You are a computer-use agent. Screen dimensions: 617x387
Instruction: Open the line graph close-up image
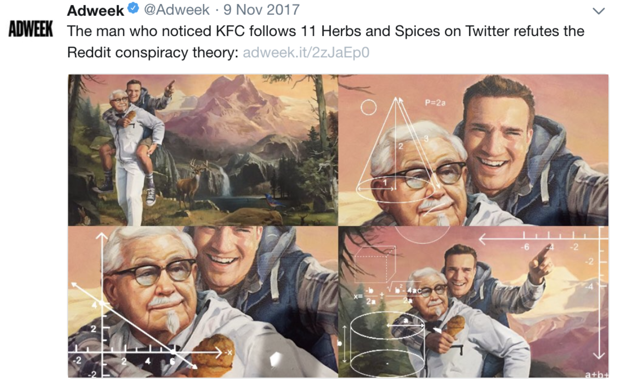[203, 302]
